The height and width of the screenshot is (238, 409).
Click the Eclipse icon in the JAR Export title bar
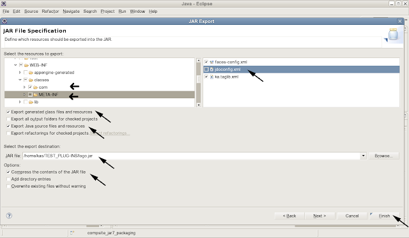coord(4,21)
